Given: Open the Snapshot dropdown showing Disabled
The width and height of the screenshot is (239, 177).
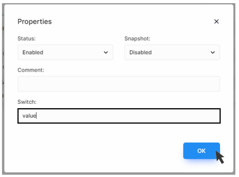Looking at the screenshot, I should pyautogui.click(x=172, y=53).
